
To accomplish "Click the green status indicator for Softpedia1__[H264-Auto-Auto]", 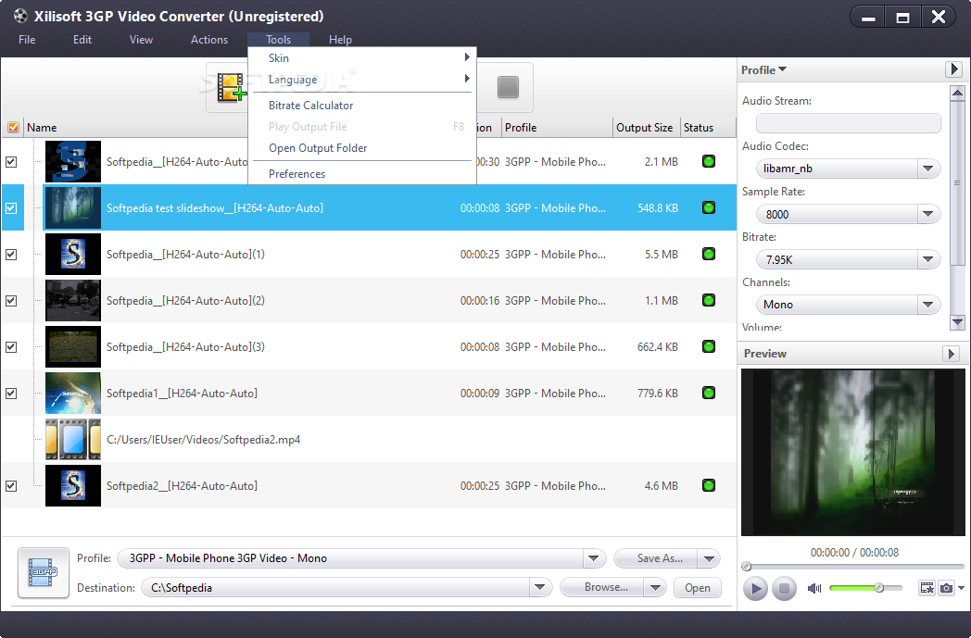I will (709, 393).
